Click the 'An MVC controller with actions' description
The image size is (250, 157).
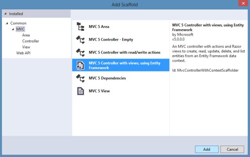[208, 54]
